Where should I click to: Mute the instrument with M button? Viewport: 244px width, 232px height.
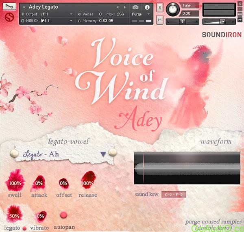160,20
